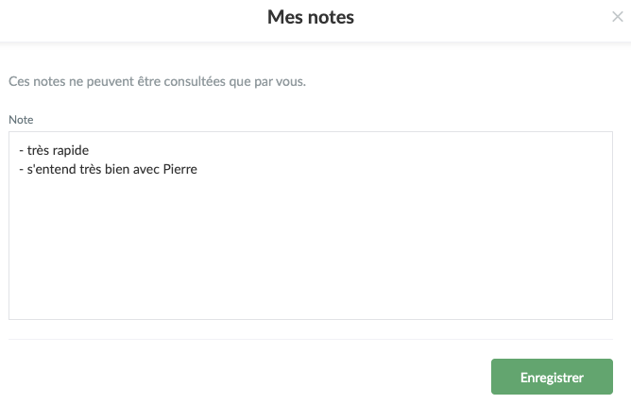Click the "Note" field label
This screenshot has height=404, width=631.
(x=21, y=120)
